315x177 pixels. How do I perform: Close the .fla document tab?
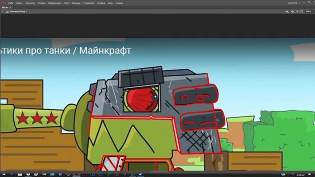10,7
